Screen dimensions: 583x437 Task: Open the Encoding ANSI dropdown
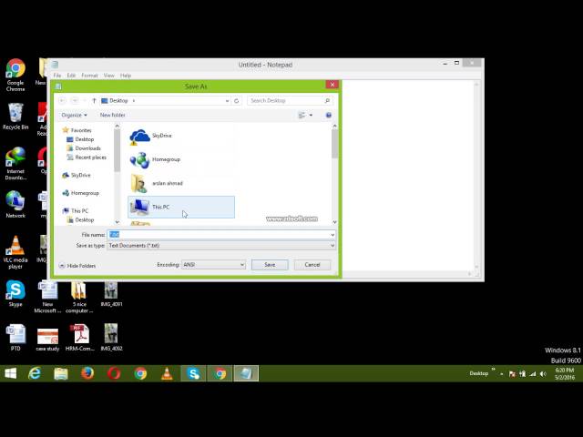tap(213, 265)
